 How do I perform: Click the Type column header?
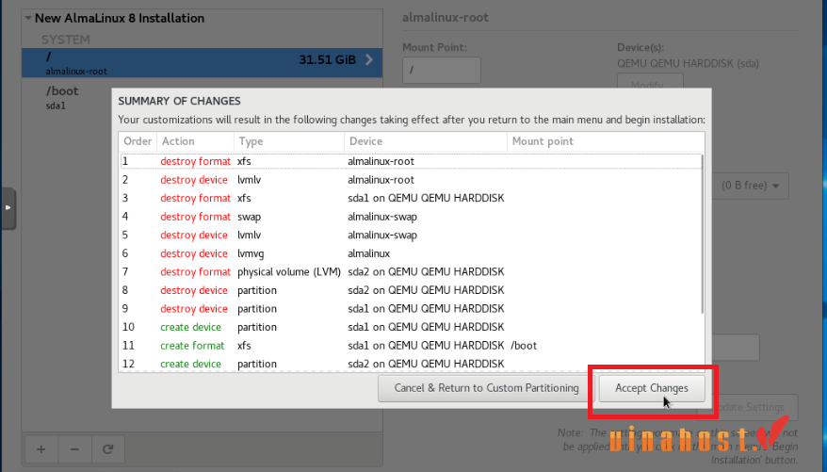tap(289, 141)
